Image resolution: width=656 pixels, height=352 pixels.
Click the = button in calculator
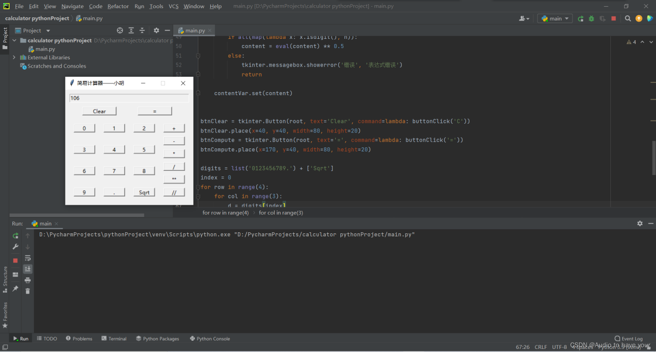tap(155, 111)
